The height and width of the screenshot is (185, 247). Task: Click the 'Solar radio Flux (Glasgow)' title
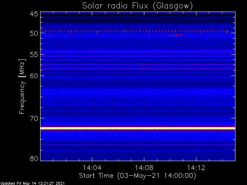(137, 6)
